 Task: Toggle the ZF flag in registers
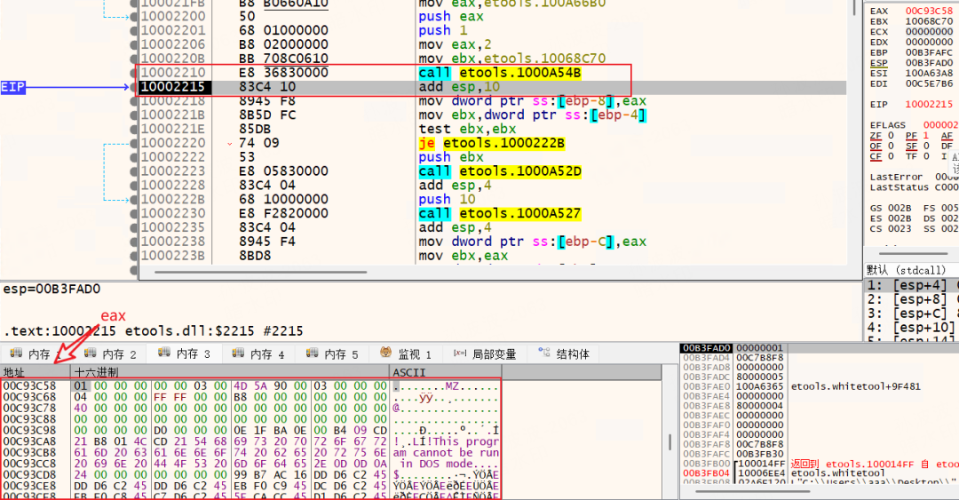[876, 135]
